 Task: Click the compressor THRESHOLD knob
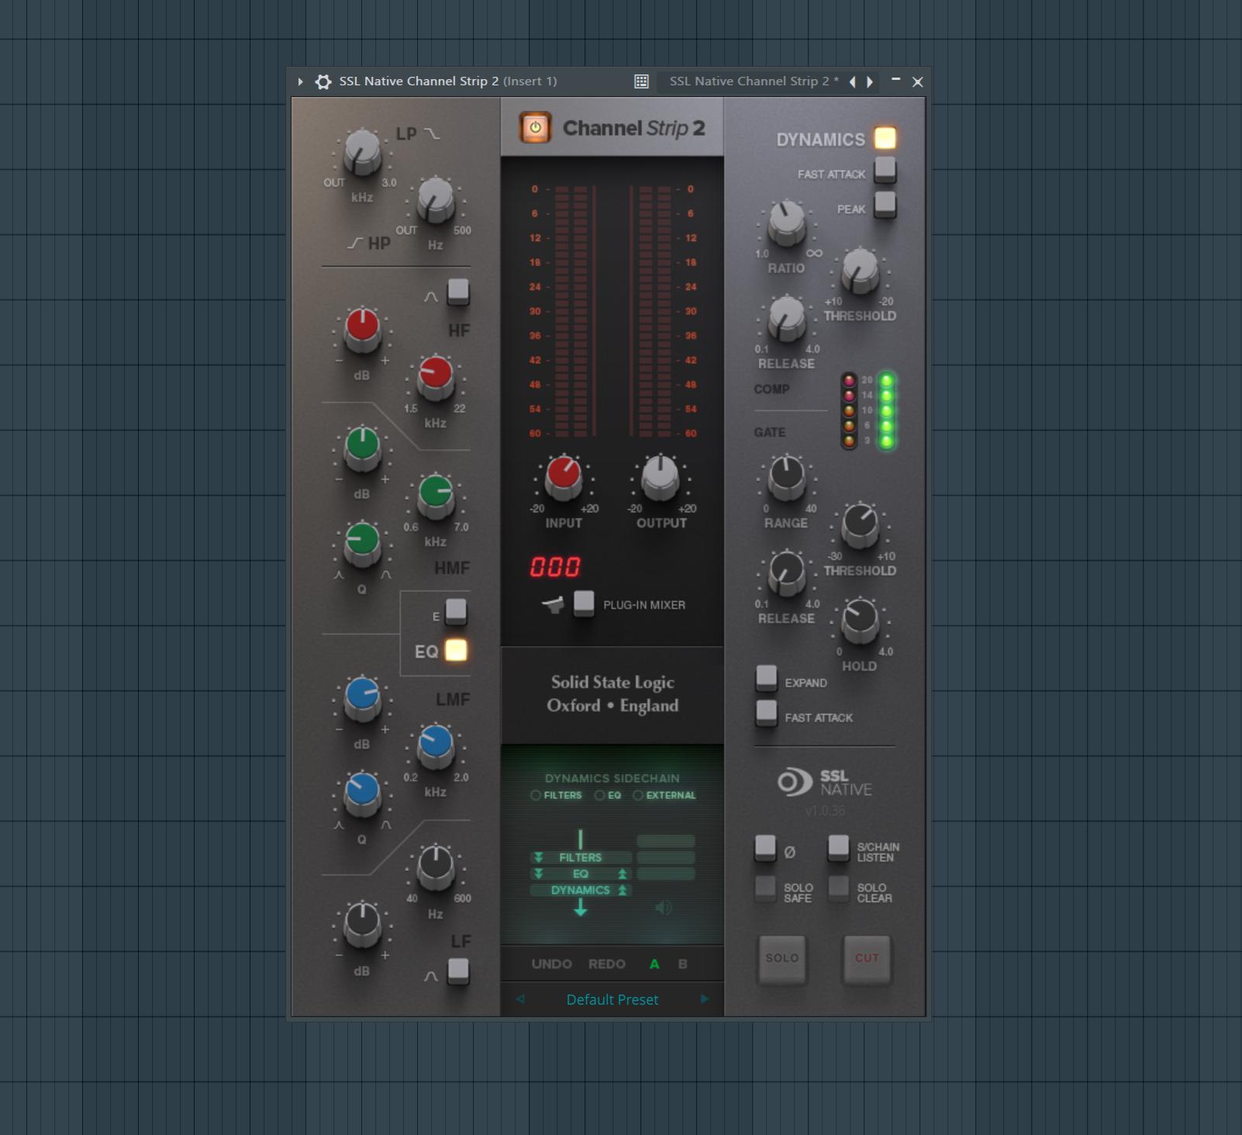click(860, 271)
